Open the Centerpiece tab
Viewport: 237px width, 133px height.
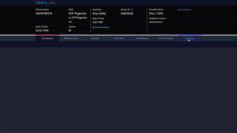[x=47, y=38]
